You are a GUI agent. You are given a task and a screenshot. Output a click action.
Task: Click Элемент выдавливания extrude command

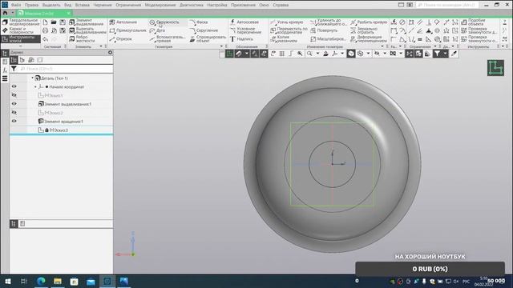[86, 22]
